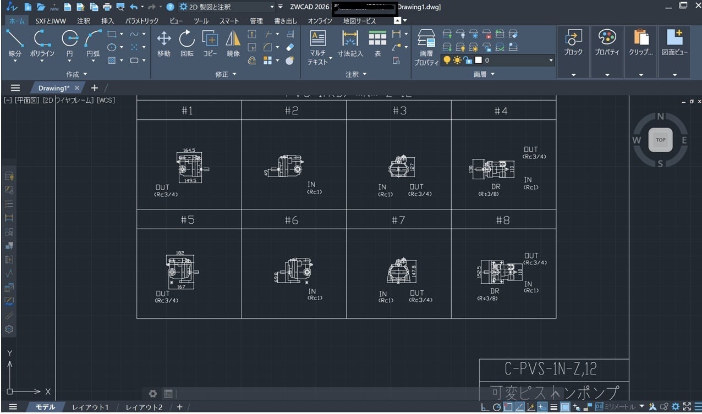Viewport: 702px width, 414px height.
Task: Toggle the layer on/off lightbulb icon
Action: [447, 60]
